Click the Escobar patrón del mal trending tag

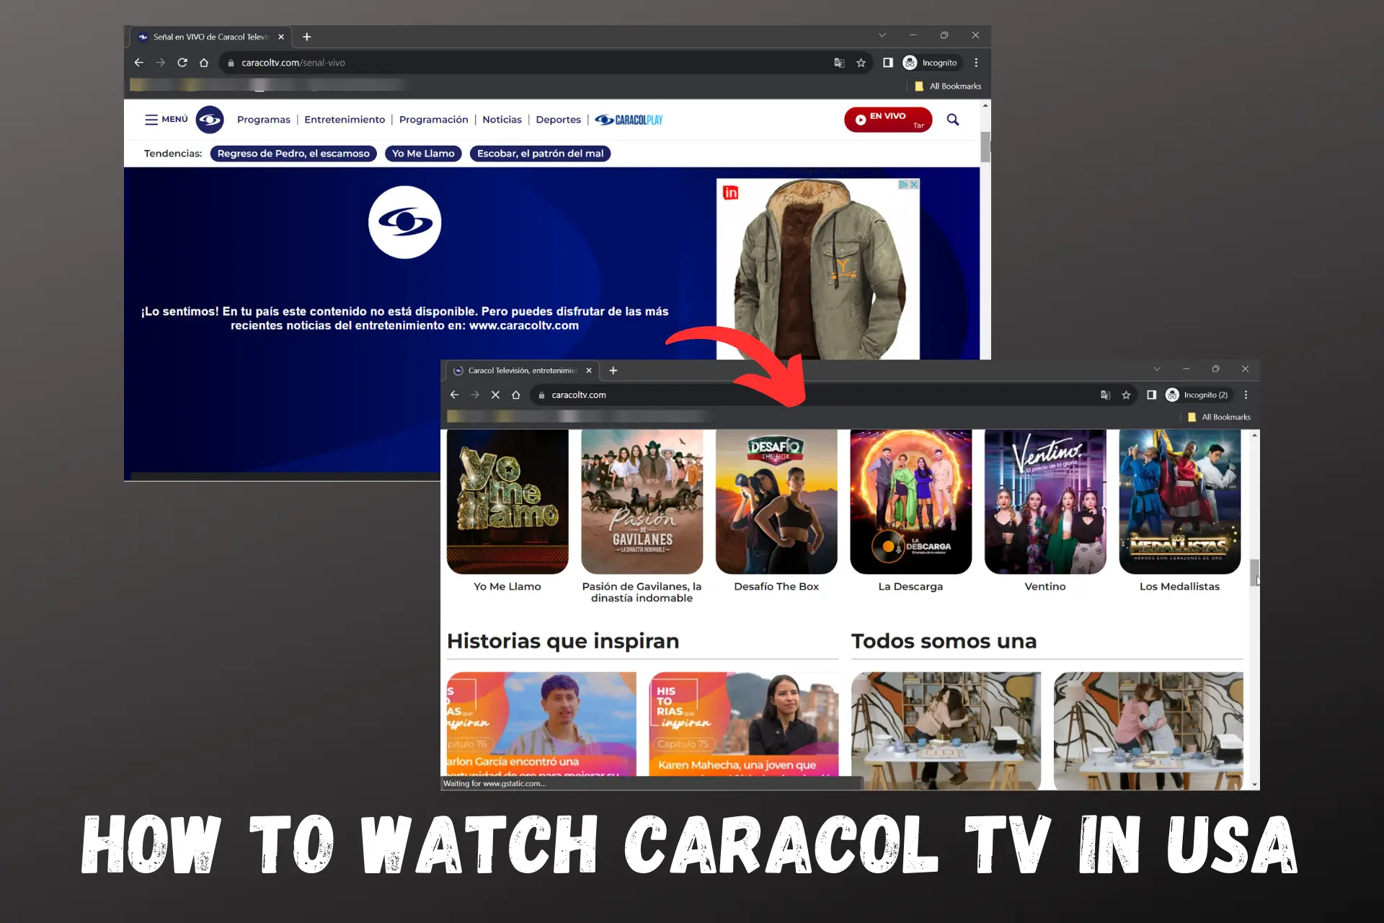tap(538, 152)
